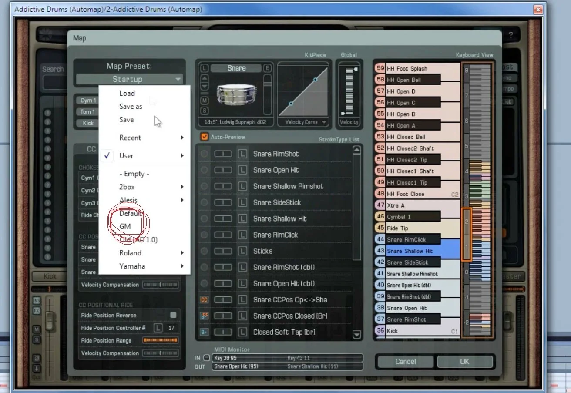This screenshot has width=571, height=393.
Task: Mute the Kick channel strip
Action: pos(37,330)
